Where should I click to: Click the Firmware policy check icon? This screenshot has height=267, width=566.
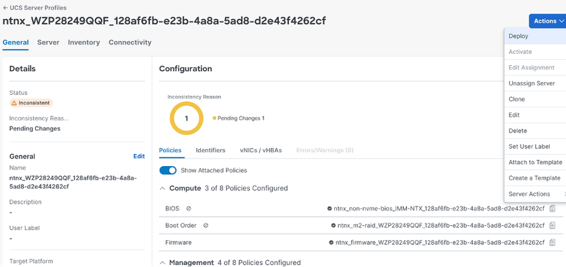pos(331,243)
